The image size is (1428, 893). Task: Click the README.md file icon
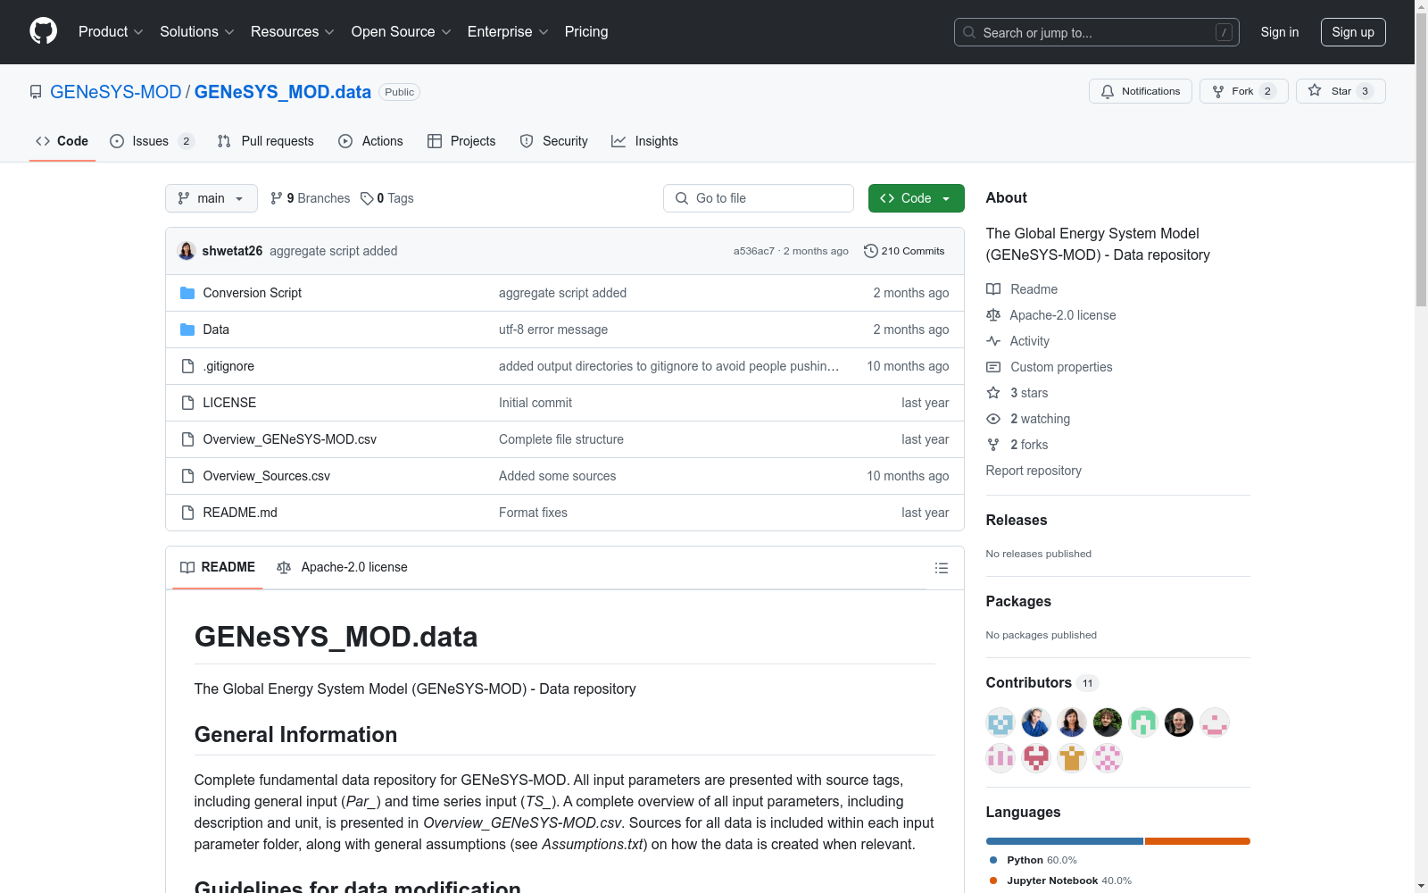(187, 513)
